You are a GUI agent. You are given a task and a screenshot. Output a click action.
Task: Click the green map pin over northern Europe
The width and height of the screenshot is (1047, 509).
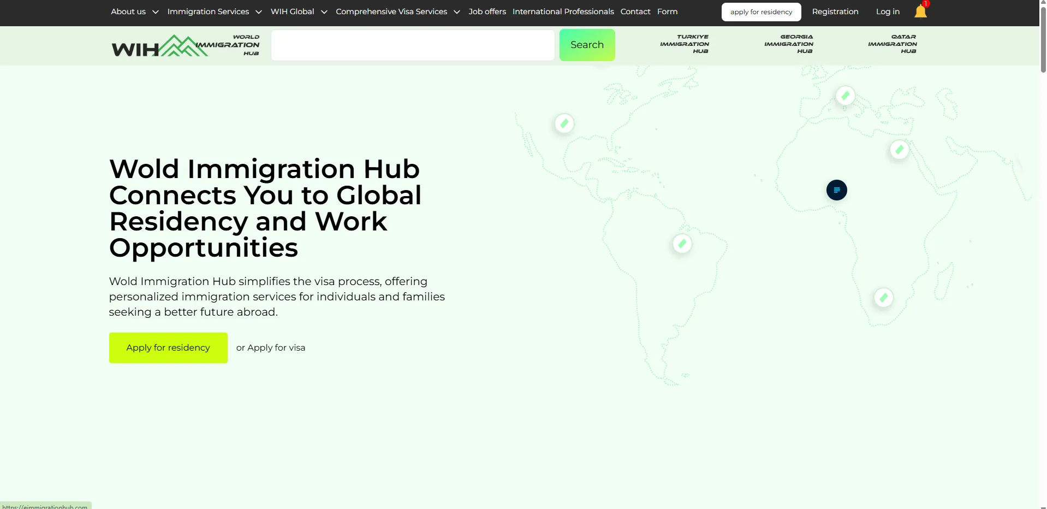tap(845, 96)
